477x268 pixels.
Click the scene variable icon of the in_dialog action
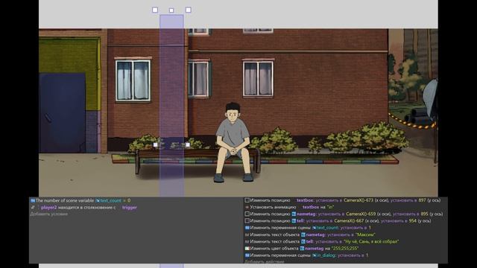tap(247, 255)
